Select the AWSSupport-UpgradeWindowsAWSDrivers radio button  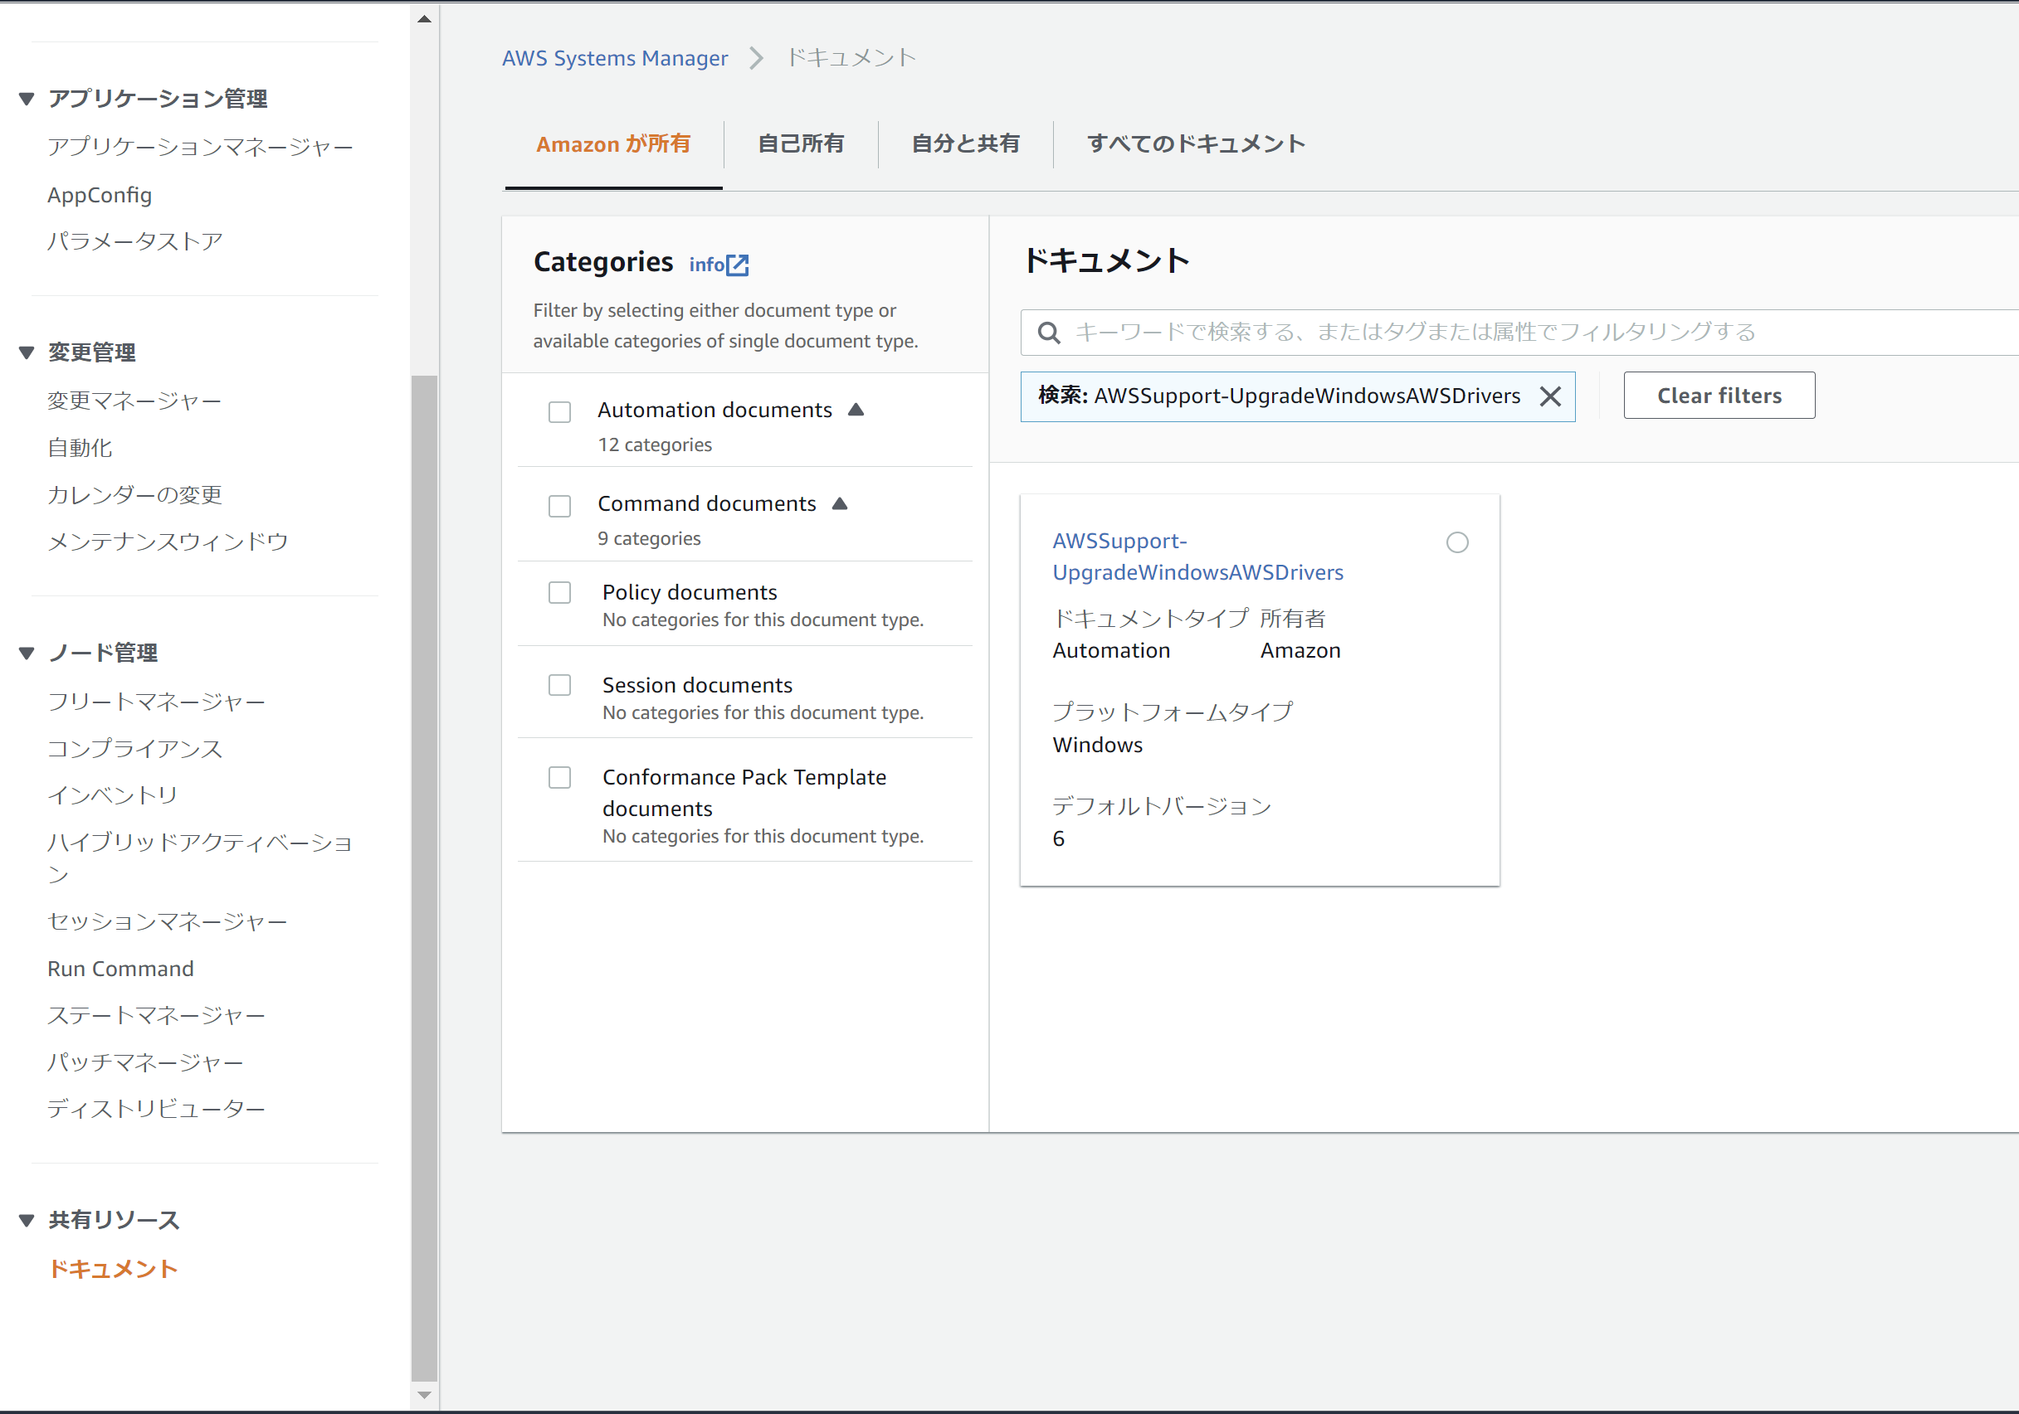tap(1457, 542)
